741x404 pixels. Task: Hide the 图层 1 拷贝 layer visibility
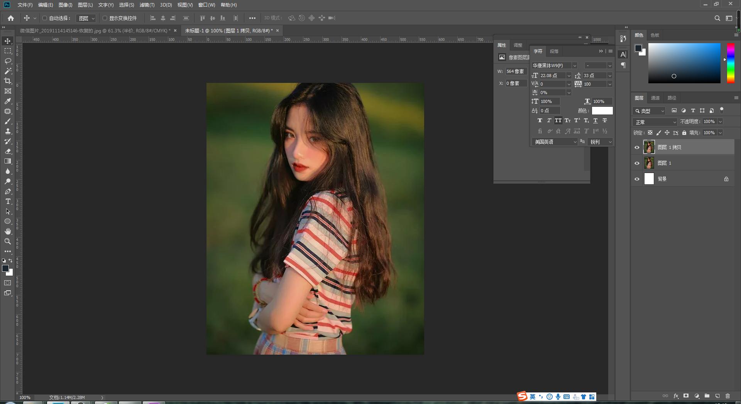click(637, 147)
